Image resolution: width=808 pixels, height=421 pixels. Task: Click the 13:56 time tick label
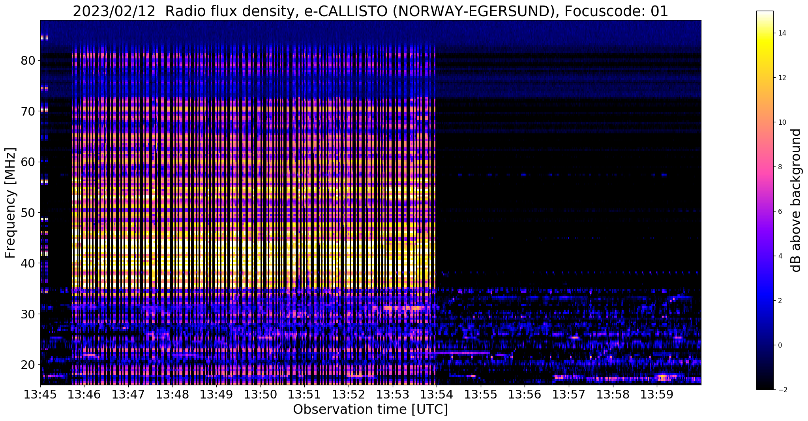[x=525, y=394]
